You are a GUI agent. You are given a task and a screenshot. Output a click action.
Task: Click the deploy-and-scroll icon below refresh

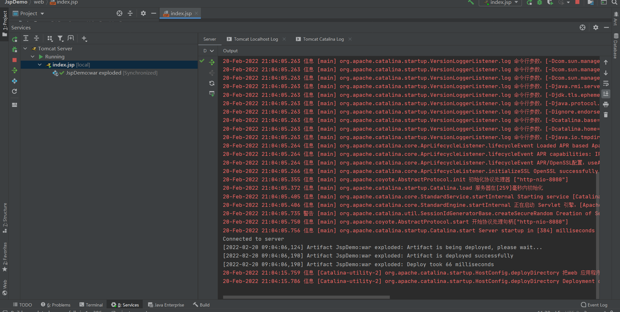[x=212, y=94]
